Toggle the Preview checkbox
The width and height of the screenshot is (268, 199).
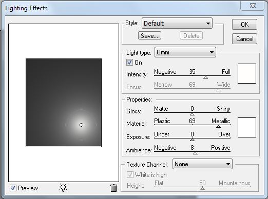tap(13, 188)
